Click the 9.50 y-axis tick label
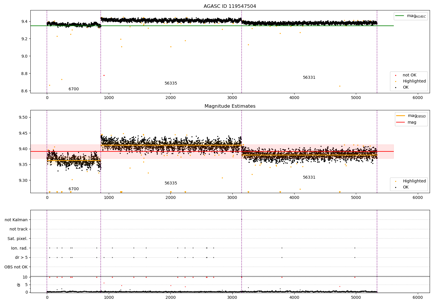Viewport: 434px width, 304px height. click(23, 118)
